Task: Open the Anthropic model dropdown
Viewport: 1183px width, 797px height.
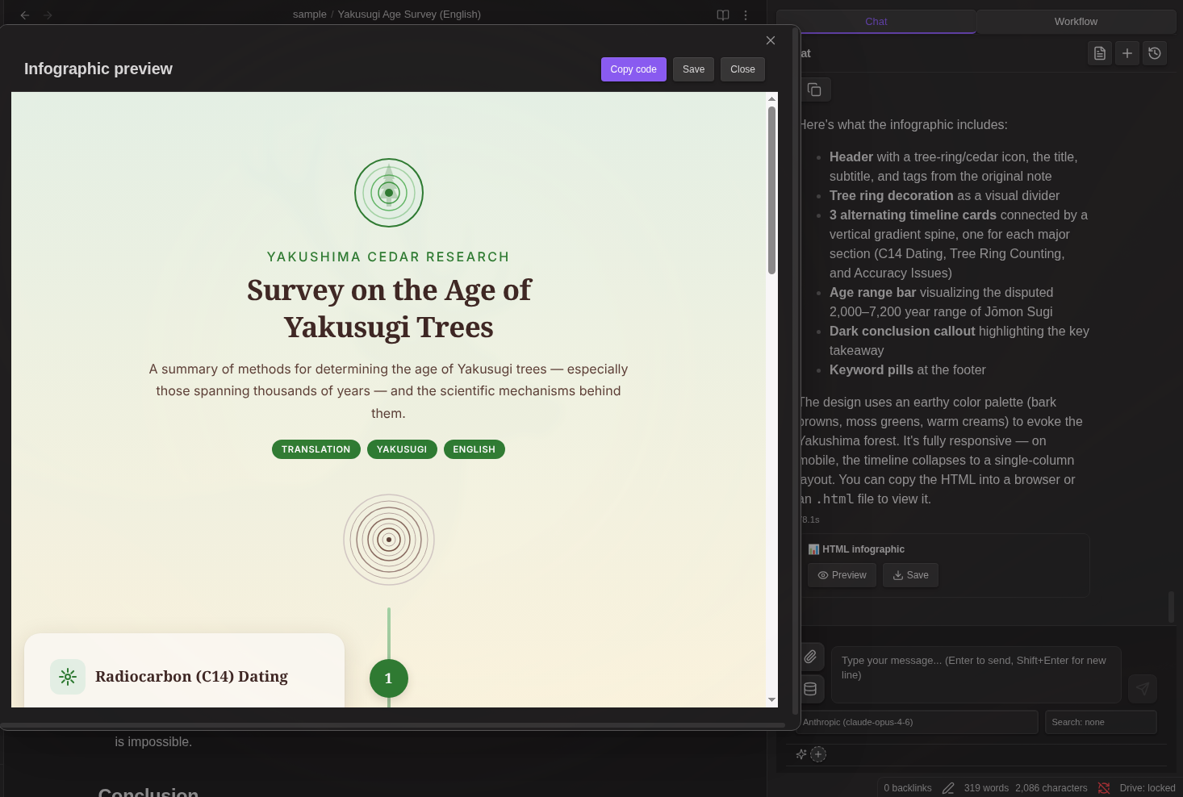Action: click(917, 722)
